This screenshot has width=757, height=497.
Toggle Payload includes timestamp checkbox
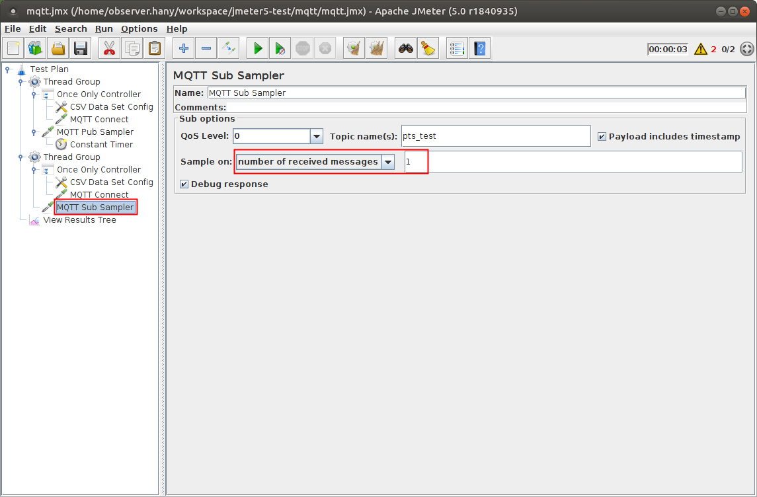[x=602, y=137]
